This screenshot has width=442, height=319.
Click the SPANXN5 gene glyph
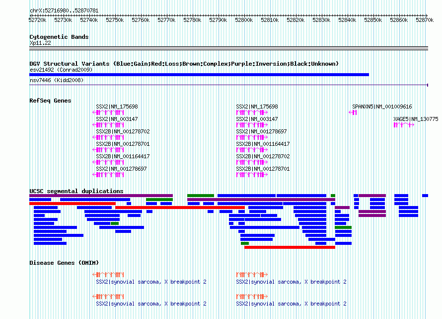click(353, 112)
